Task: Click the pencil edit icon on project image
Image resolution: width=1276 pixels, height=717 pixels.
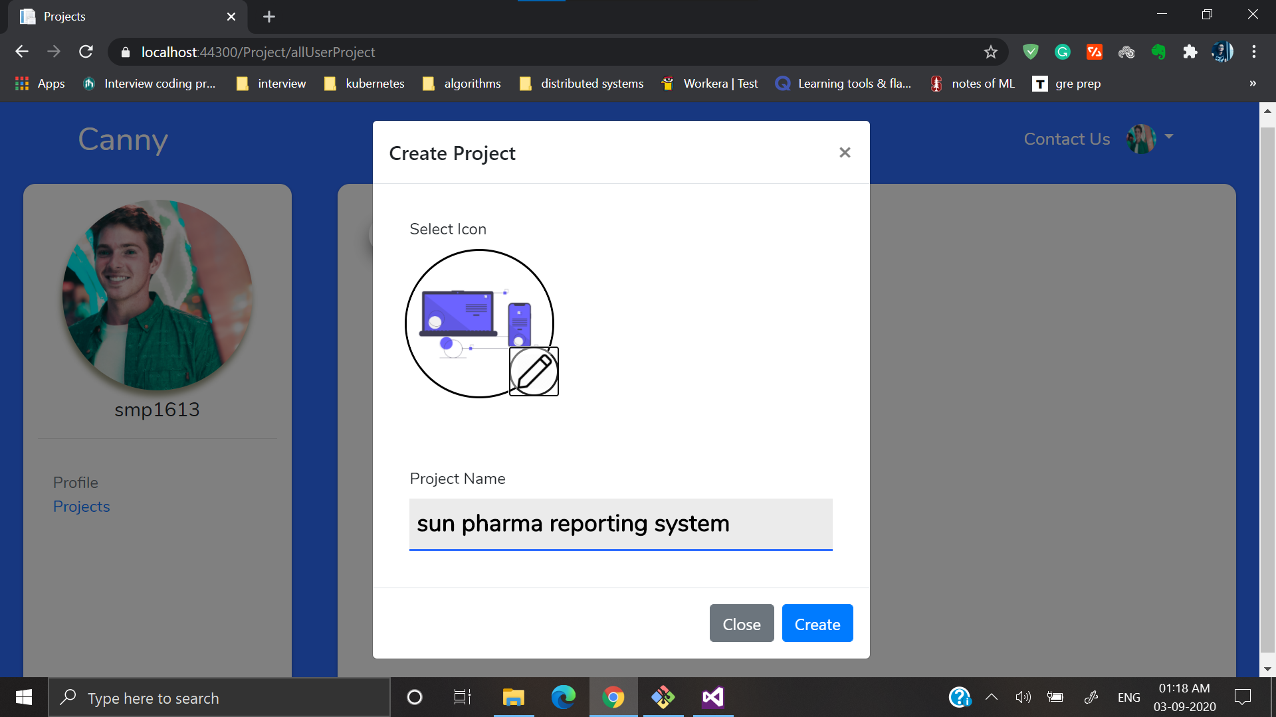Action: (x=534, y=371)
